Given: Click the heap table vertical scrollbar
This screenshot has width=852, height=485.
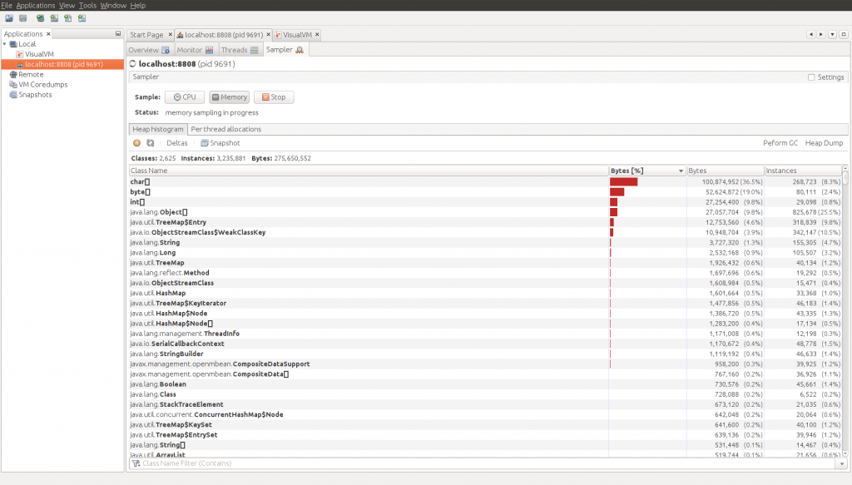Looking at the screenshot, I should click(845, 312).
